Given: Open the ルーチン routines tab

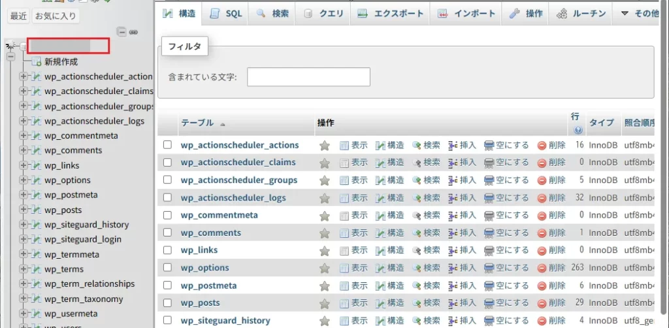Looking at the screenshot, I should click(581, 14).
